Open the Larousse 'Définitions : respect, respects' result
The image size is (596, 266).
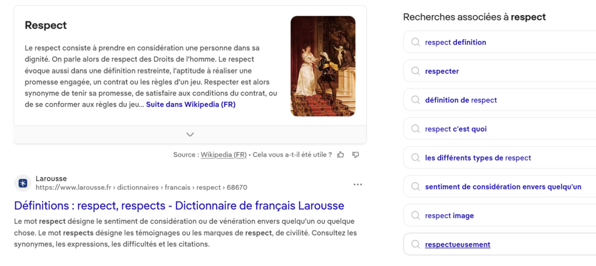[x=179, y=205]
